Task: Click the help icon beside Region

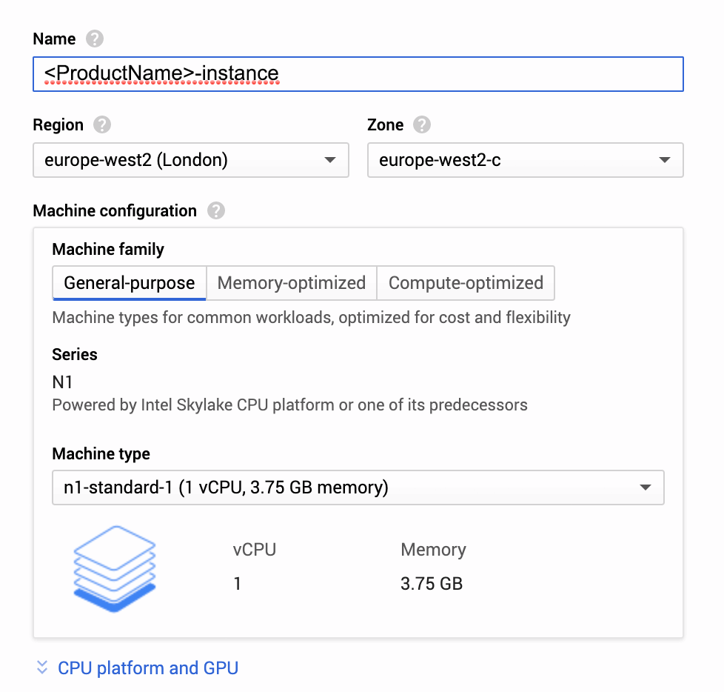Action: pyautogui.click(x=102, y=125)
